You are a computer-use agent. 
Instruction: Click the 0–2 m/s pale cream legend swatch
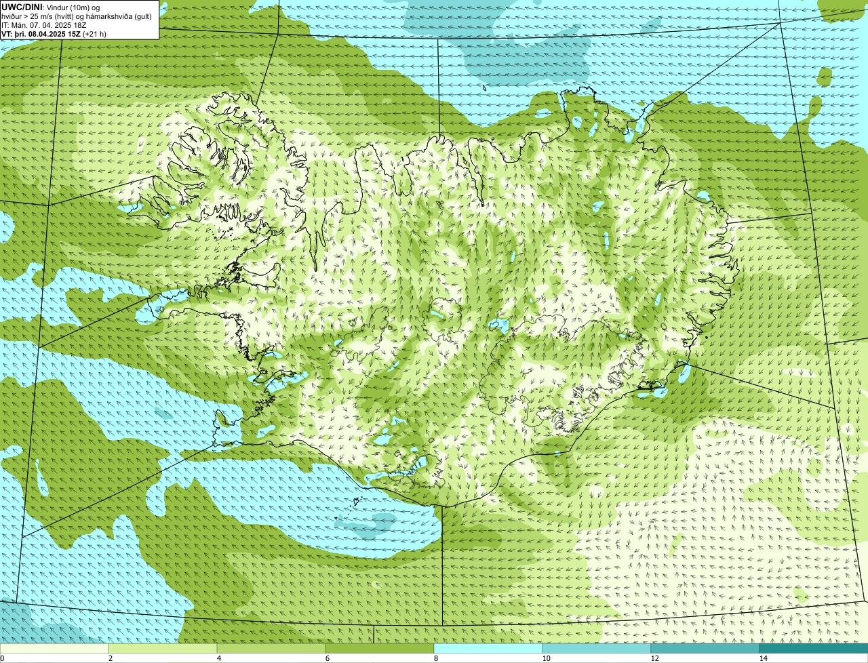54,648
